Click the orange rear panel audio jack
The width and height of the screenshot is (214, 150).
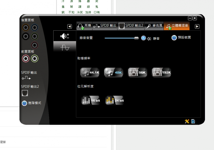click(26, 27)
